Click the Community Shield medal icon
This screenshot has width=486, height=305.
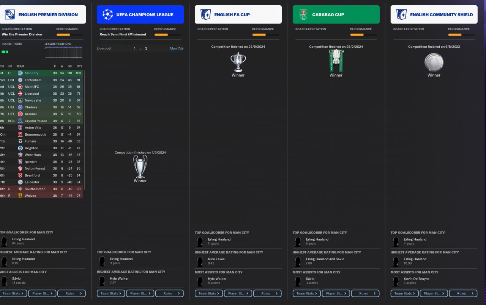coord(434,63)
